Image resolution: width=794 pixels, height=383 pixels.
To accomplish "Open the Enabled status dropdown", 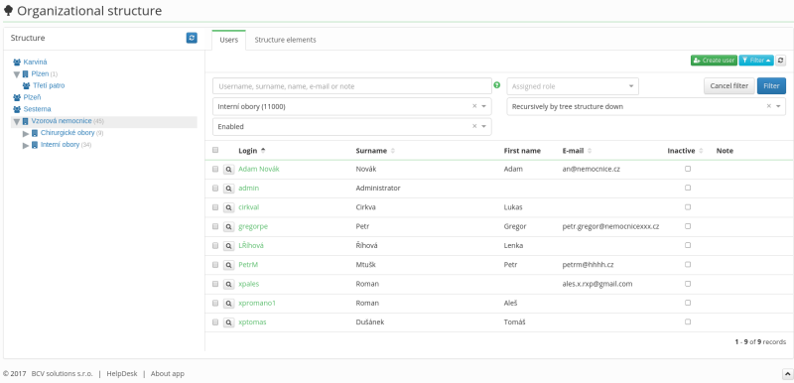I will (352, 127).
